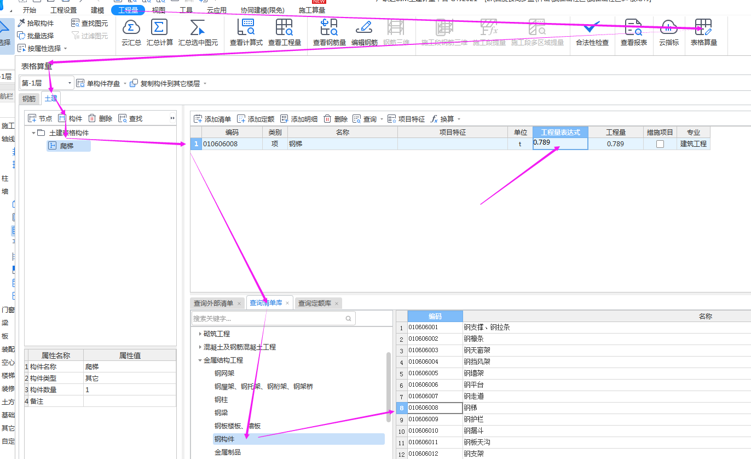Click 添加清单 add bill item
This screenshot has width=751, height=459.
point(212,119)
